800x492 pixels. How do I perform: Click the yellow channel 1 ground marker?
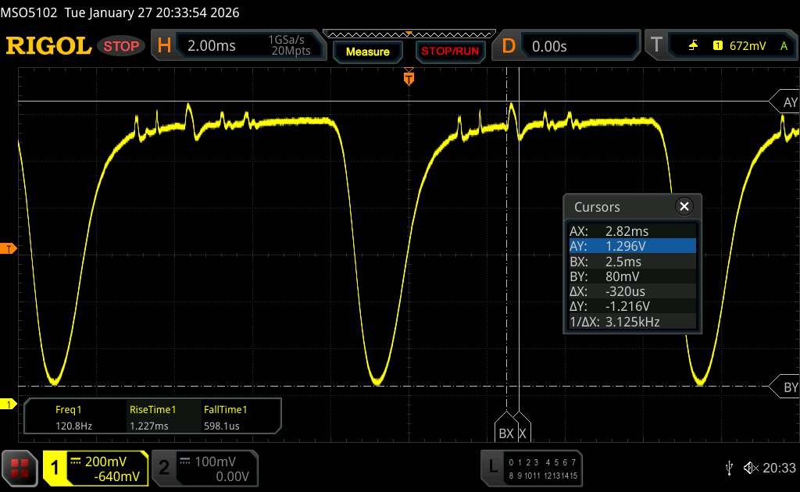9,404
